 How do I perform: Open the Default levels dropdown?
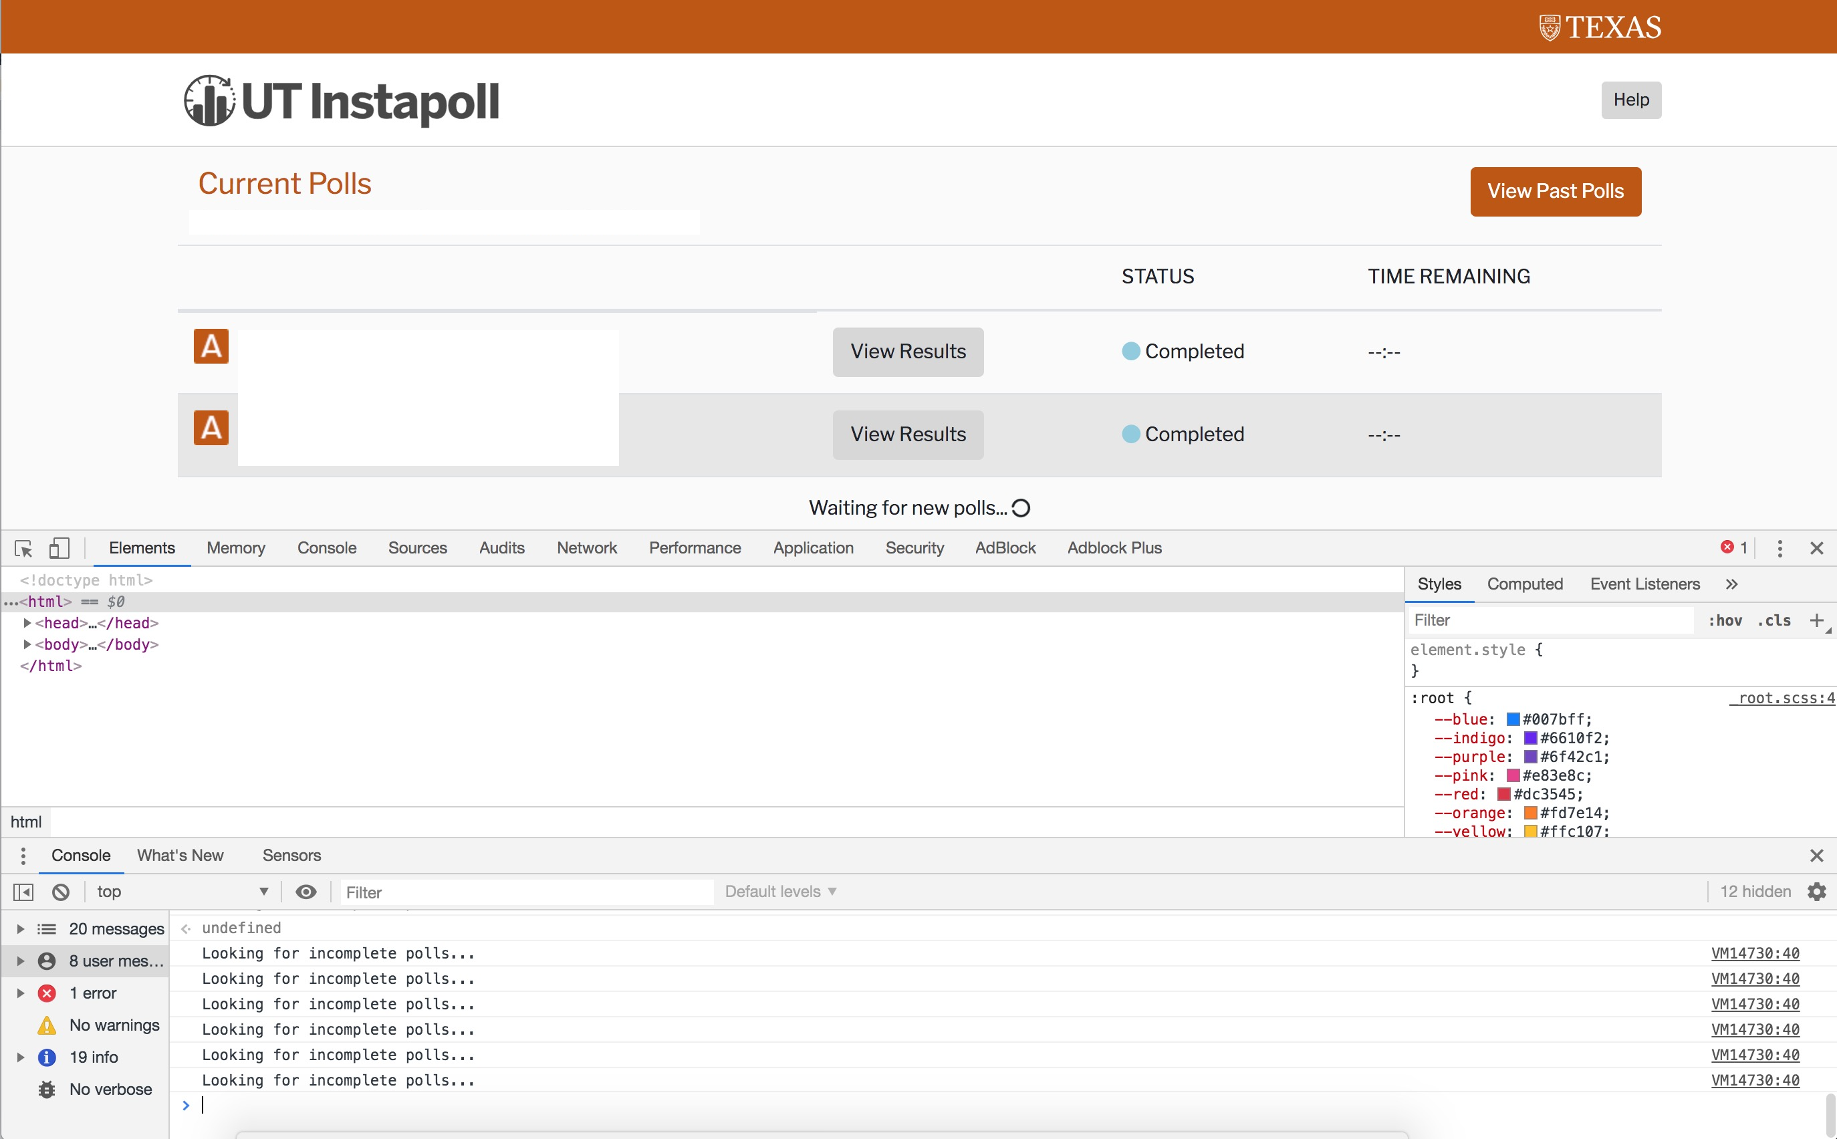[780, 892]
